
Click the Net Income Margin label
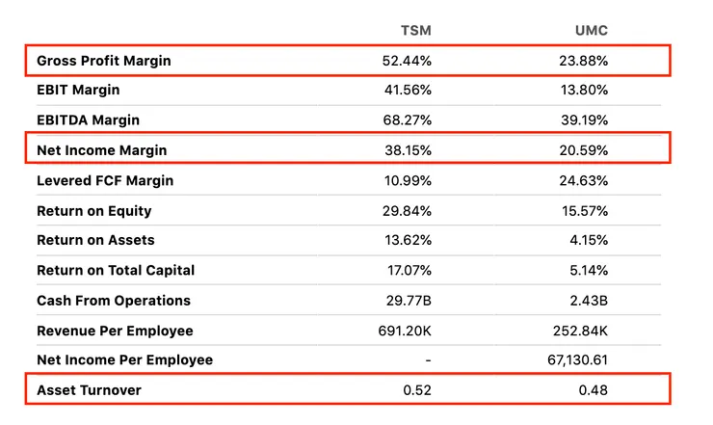pyautogui.click(x=102, y=150)
